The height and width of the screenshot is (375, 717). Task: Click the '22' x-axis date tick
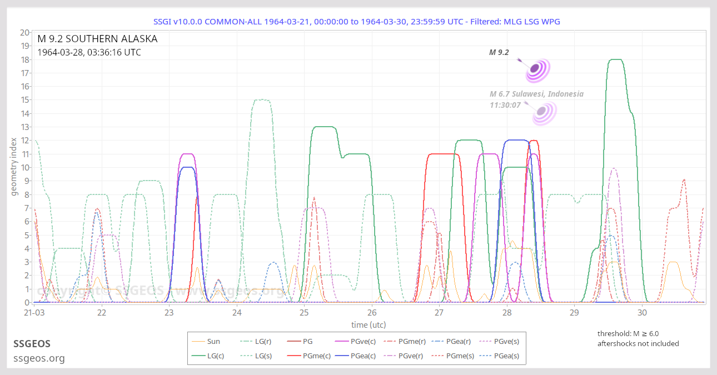coord(102,313)
